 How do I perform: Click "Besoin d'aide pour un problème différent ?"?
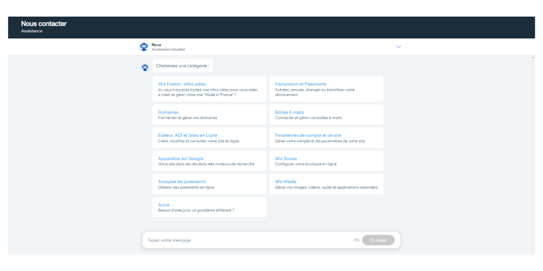pos(196,210)
